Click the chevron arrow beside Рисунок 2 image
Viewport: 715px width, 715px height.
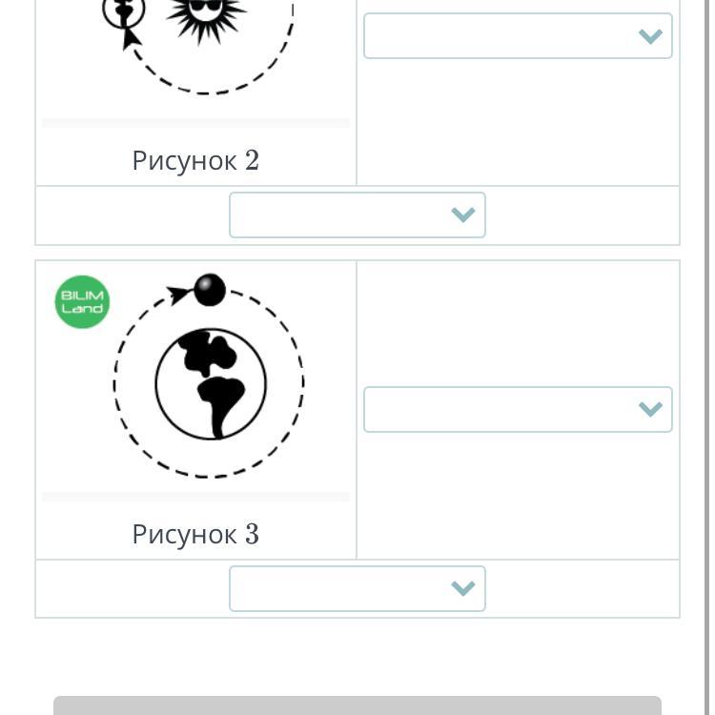650,36
